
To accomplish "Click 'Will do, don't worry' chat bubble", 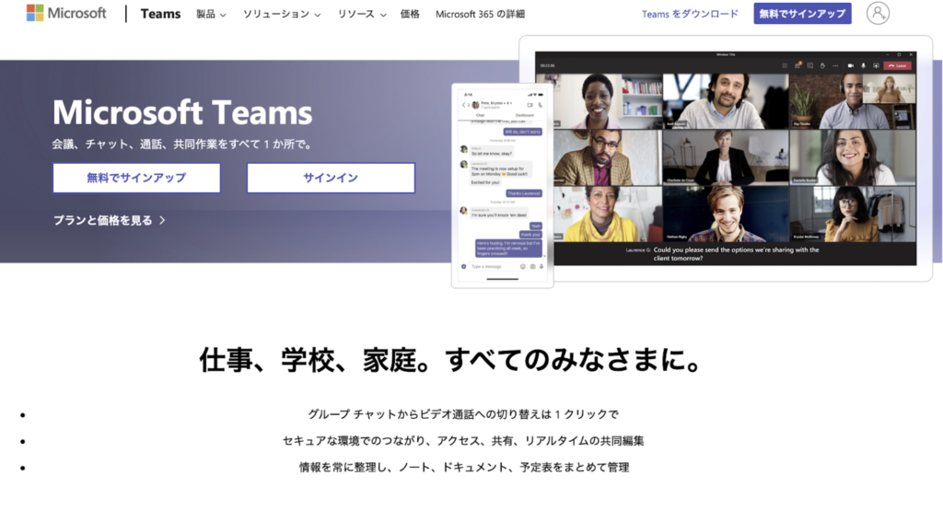I will pos(522,131).
